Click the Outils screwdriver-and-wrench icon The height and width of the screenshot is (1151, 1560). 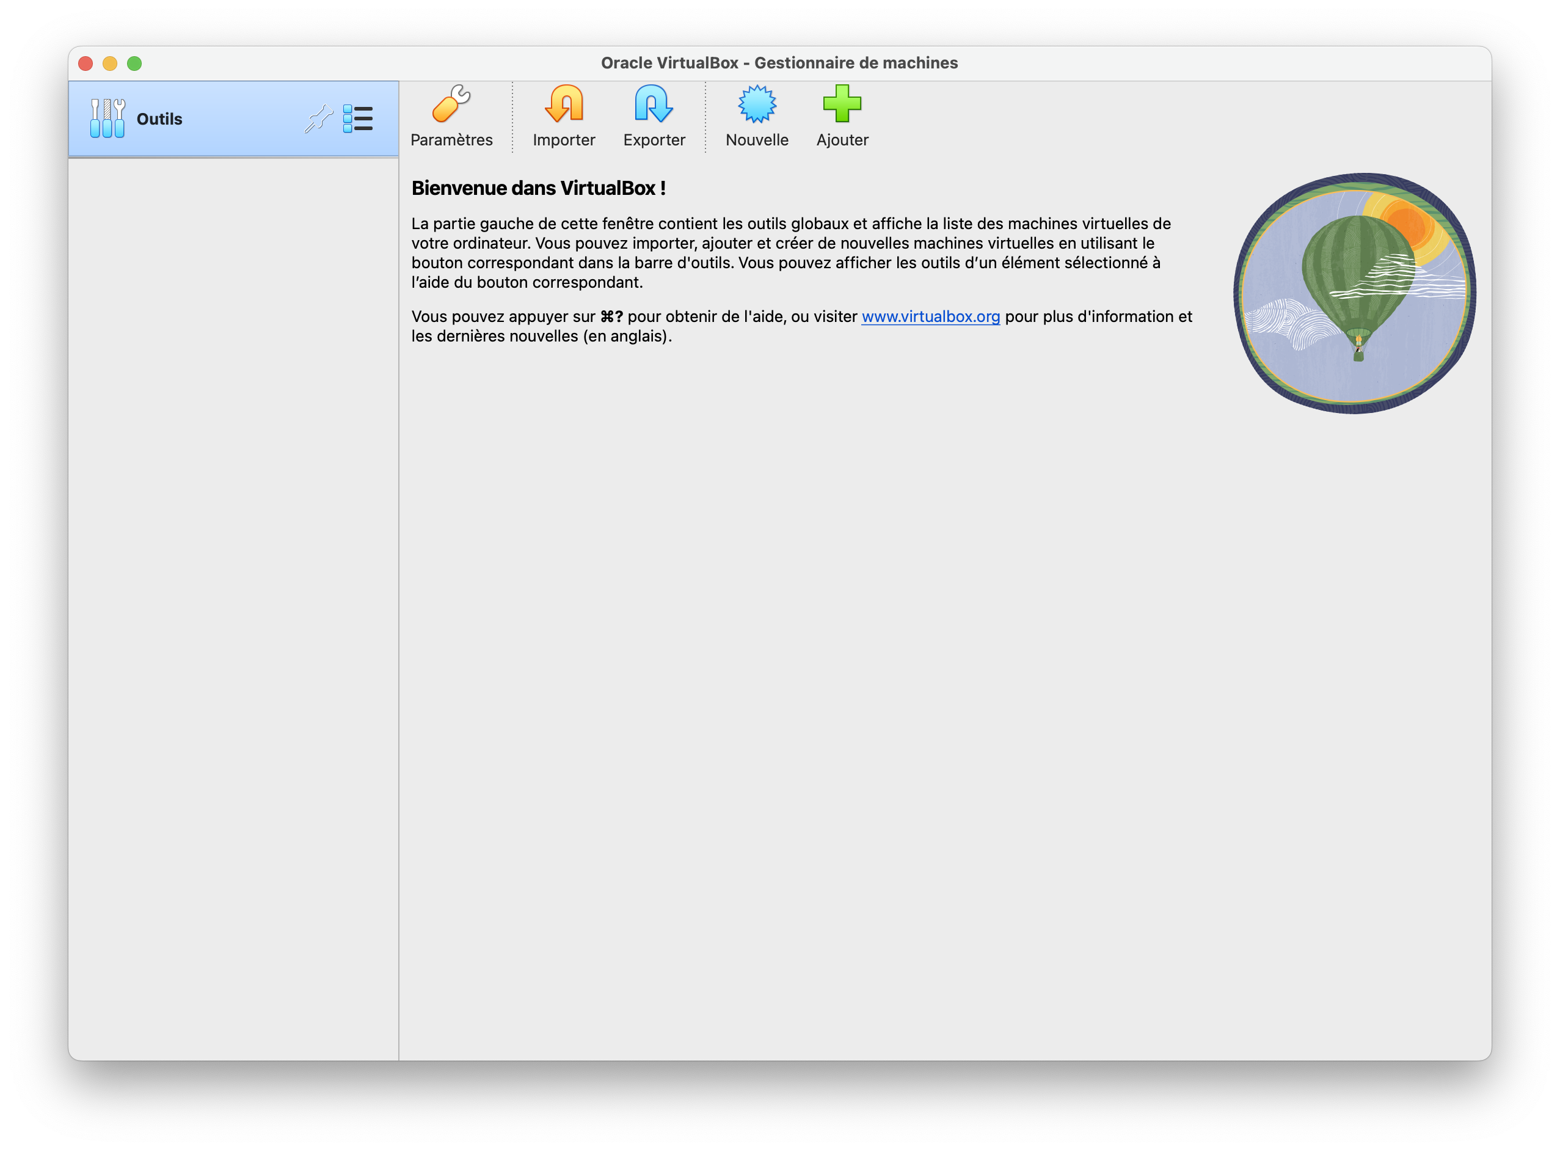(108, 119)
